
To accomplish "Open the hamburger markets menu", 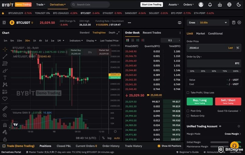I will click(4, 23).
